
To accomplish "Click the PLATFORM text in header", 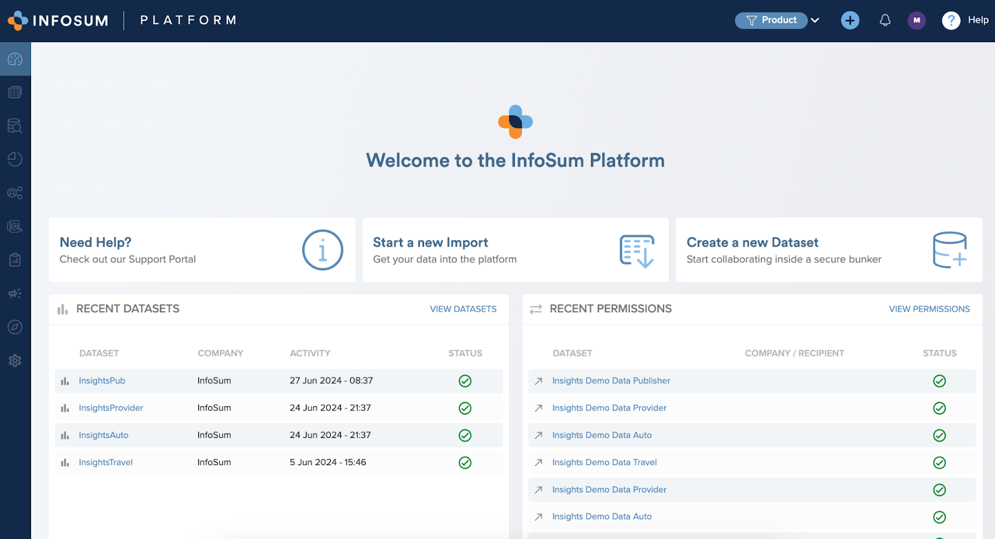I will [188, 20].
